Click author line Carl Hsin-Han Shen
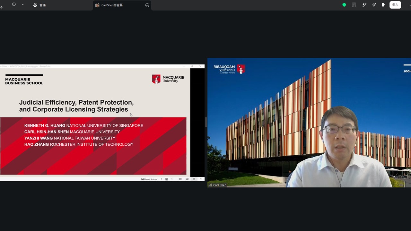 (72, 132)
